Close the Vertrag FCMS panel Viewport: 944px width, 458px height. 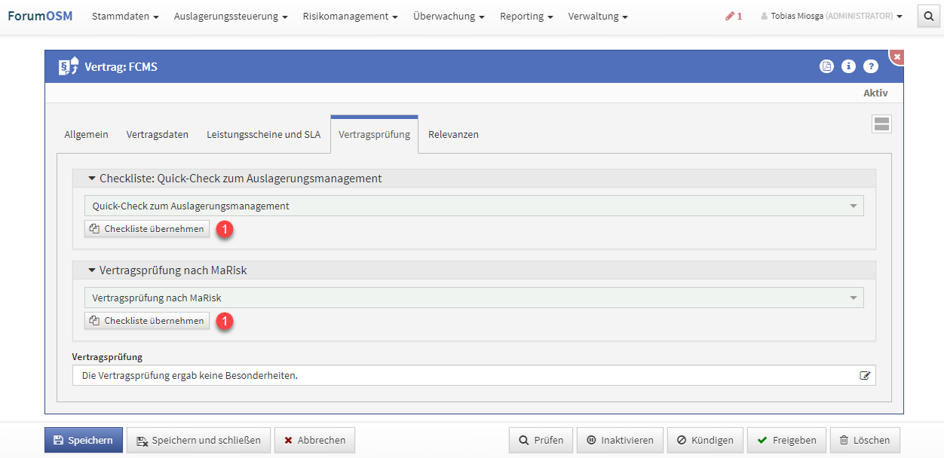click(896, 57)
